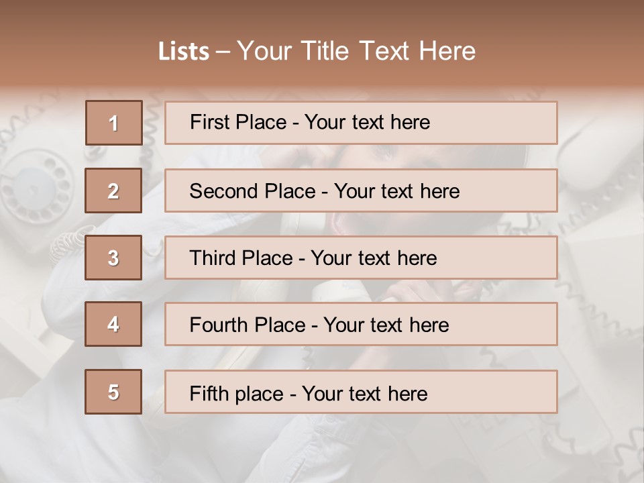The width and height of the screenshot is (644, 483).
Task: Select the number 4 square
Action: [113, 324]
